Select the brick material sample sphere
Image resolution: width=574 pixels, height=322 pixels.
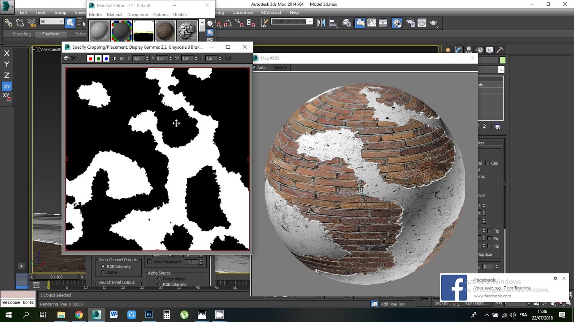click(165, 31)
